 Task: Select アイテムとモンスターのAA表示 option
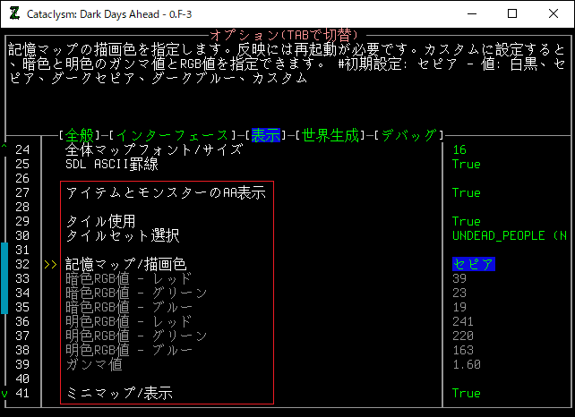click(165, 192)
